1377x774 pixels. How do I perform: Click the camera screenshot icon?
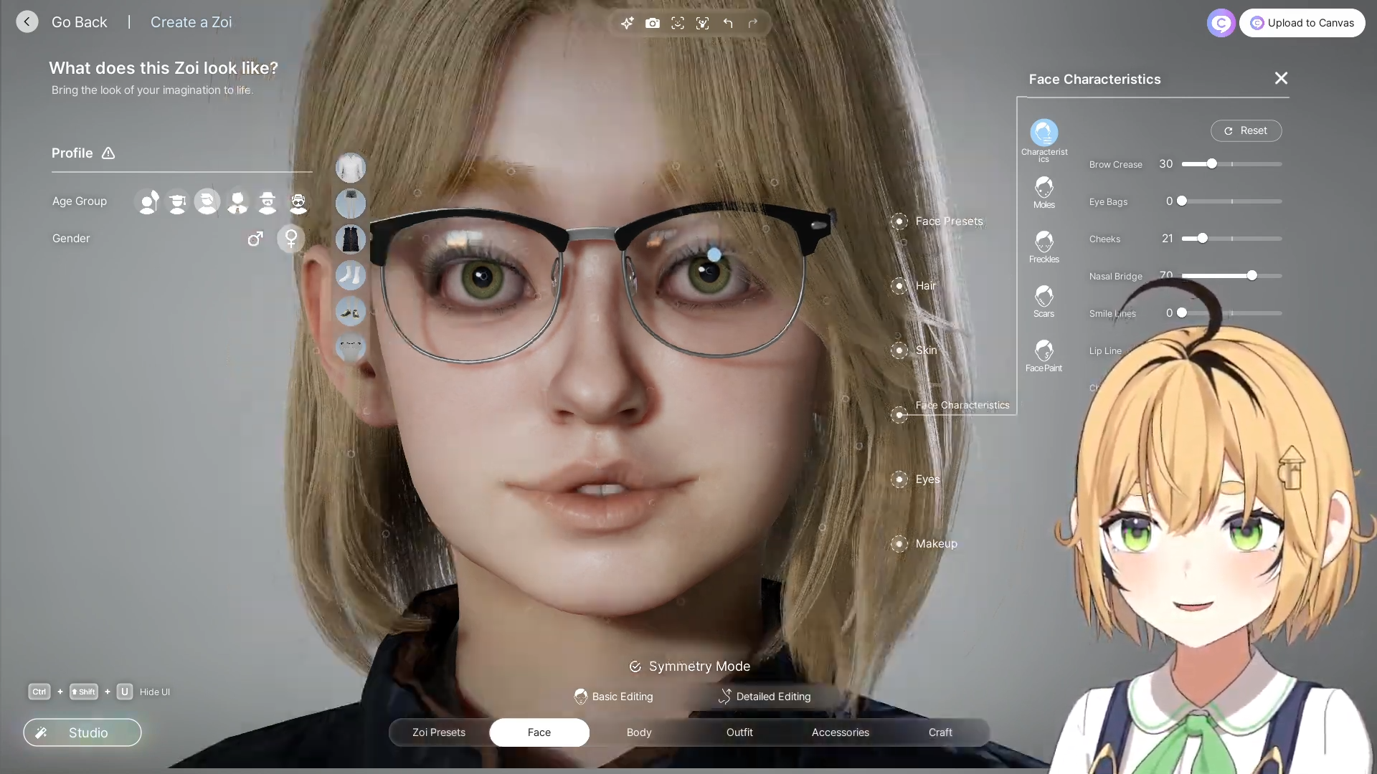click(652, 23)
